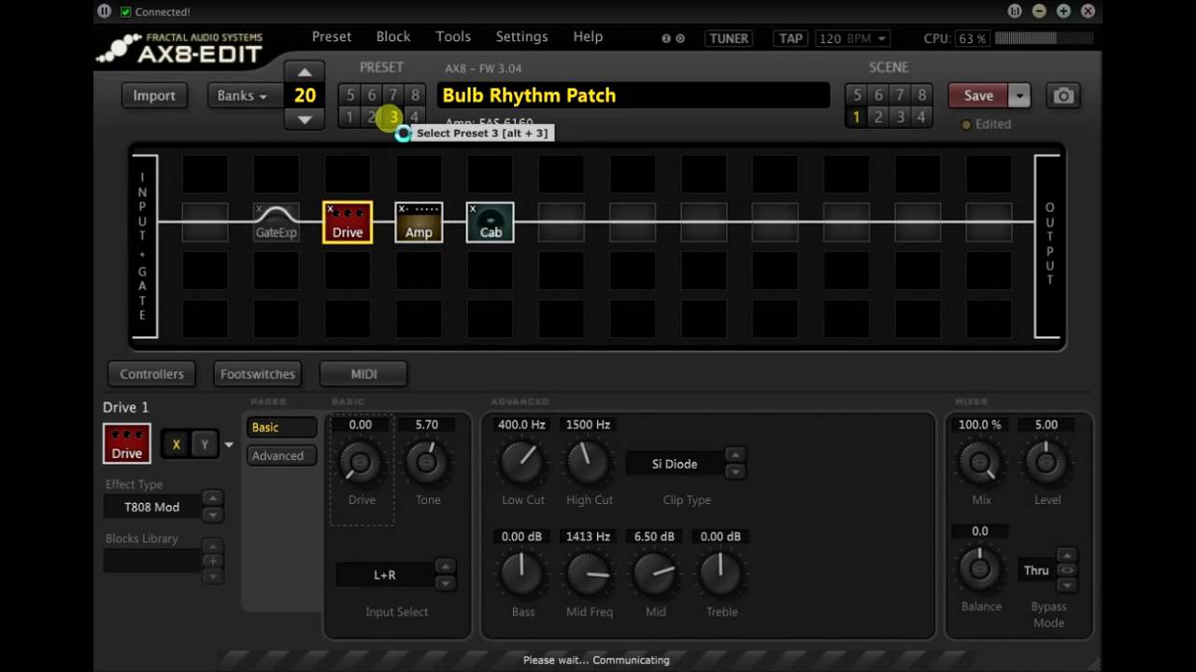The image size is (1196, 672).
Task: Open the Thru Bypass Mode selector
Action: click(1036, 570)
